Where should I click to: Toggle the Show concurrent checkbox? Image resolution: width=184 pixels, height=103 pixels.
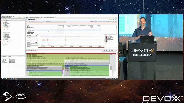[91, 22]
